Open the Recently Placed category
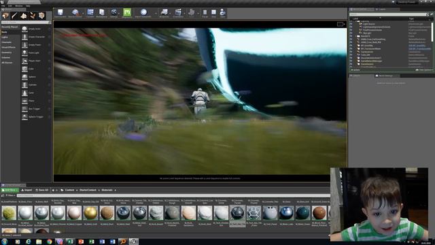The width and height of the screenshot is (435, 245). coord(10,27)
